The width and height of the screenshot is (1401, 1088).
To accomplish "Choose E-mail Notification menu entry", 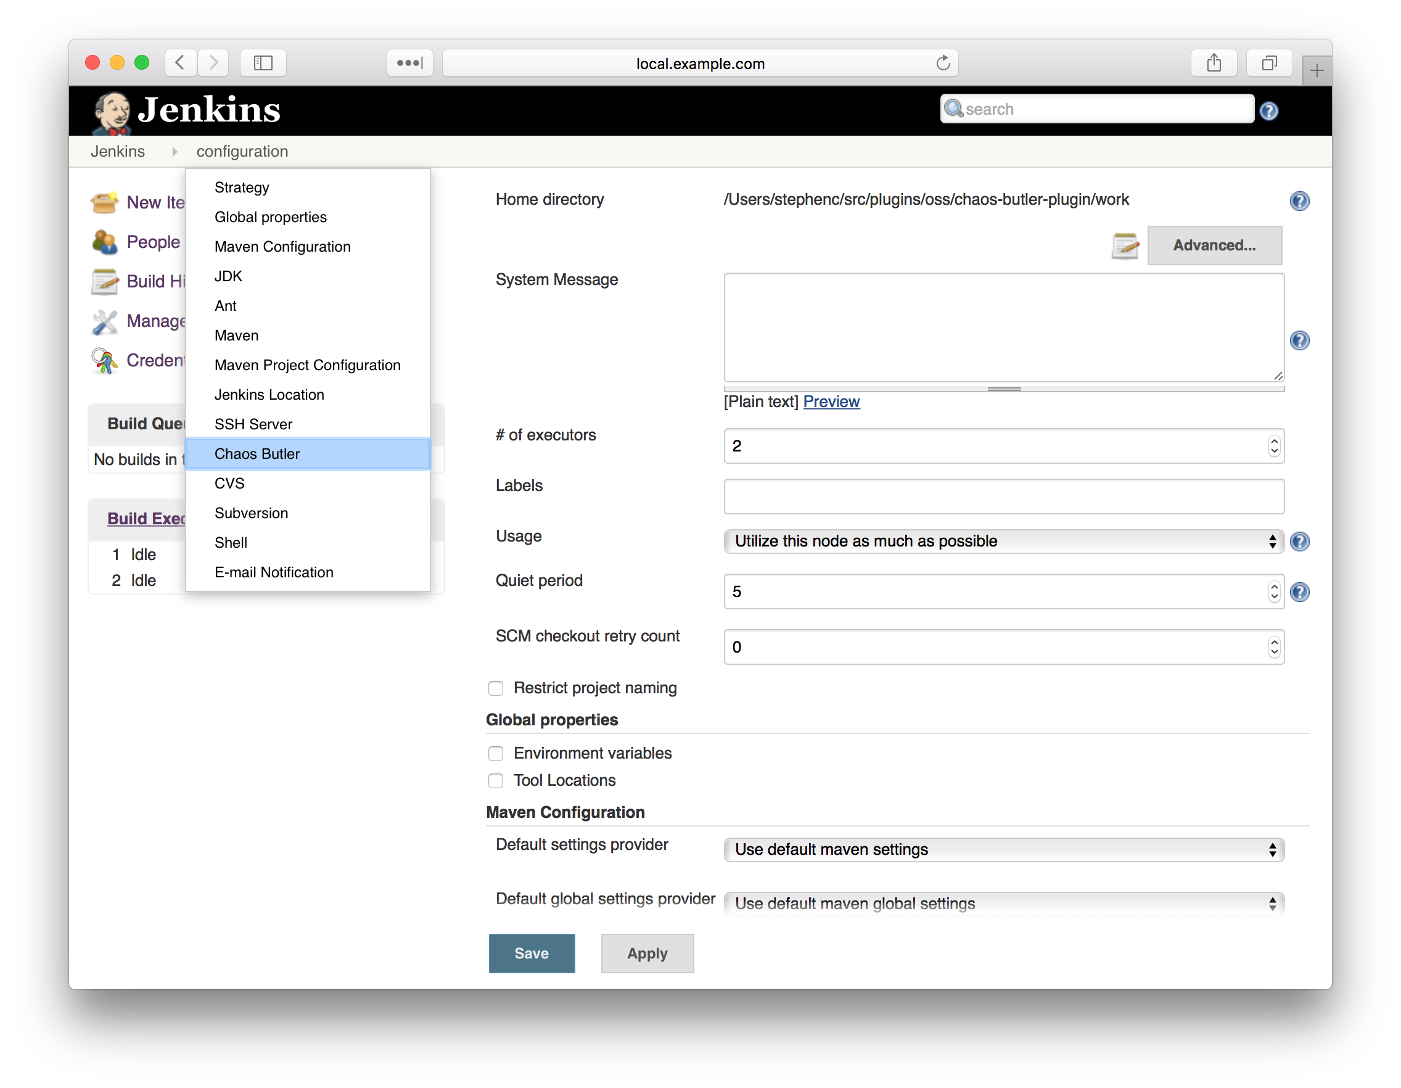I will coord(274,572).
